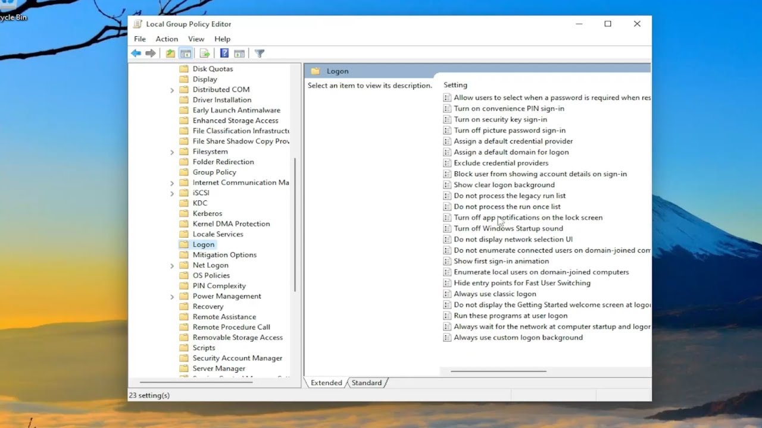Expand the Internet Communication Management node
Image resolution: width=762 pixels, height=428 pixels.
(172, 182)
